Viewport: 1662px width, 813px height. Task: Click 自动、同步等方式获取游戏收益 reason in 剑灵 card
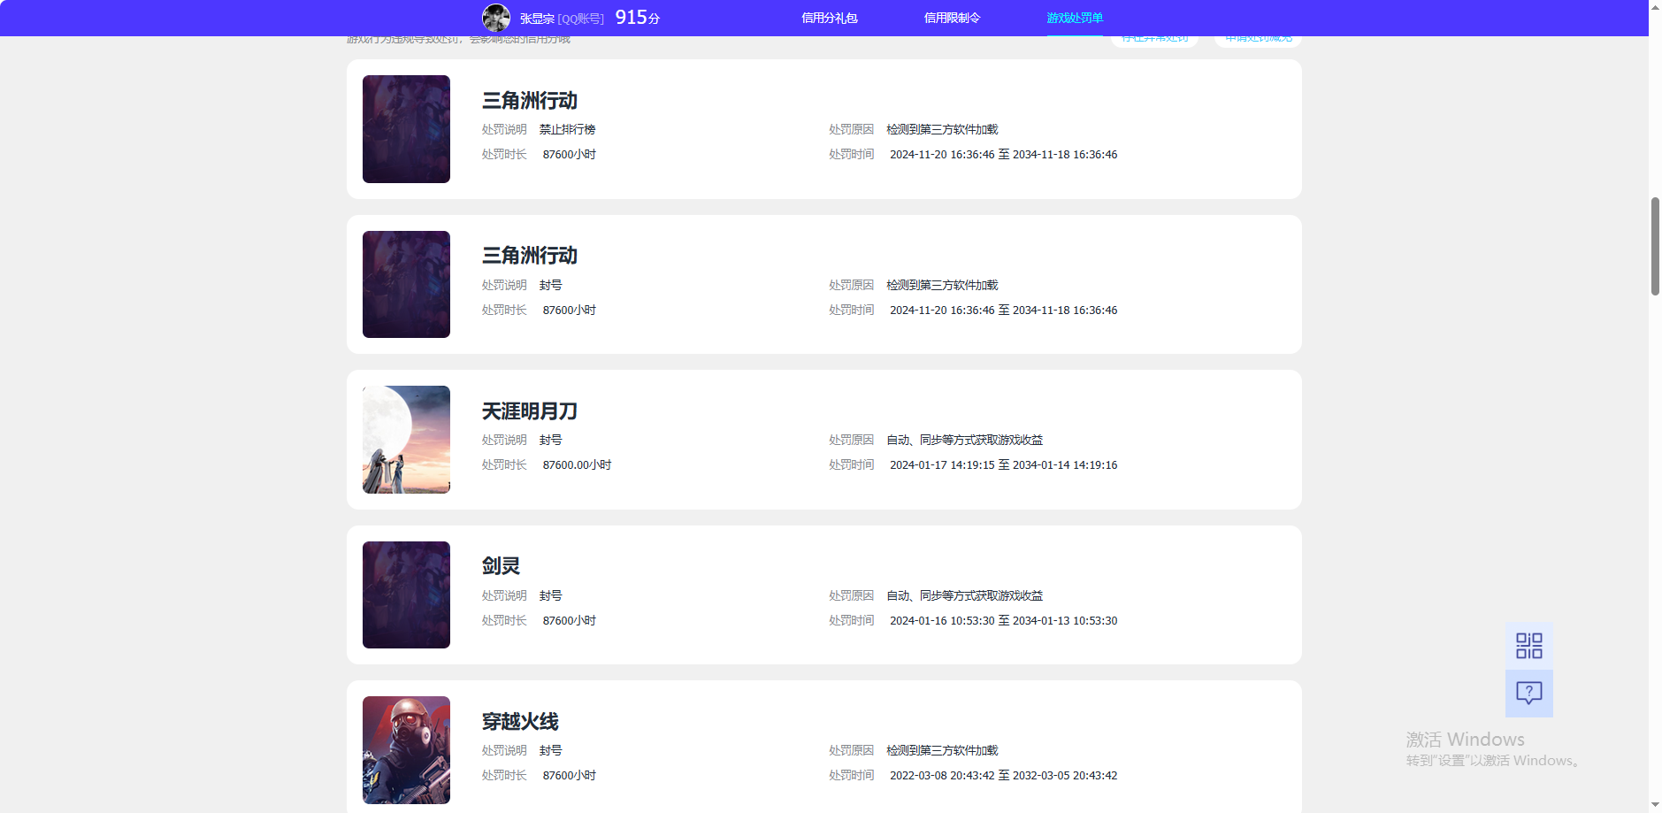(x=964, y=595)
